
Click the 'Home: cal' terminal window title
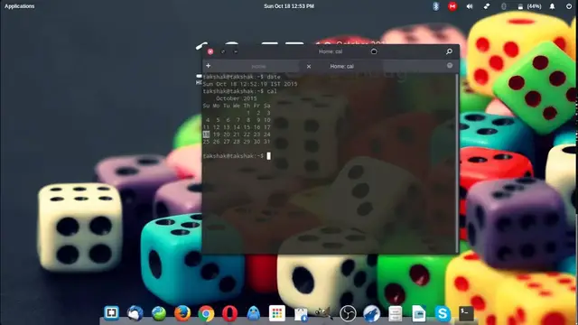click(x=331, y=51)
